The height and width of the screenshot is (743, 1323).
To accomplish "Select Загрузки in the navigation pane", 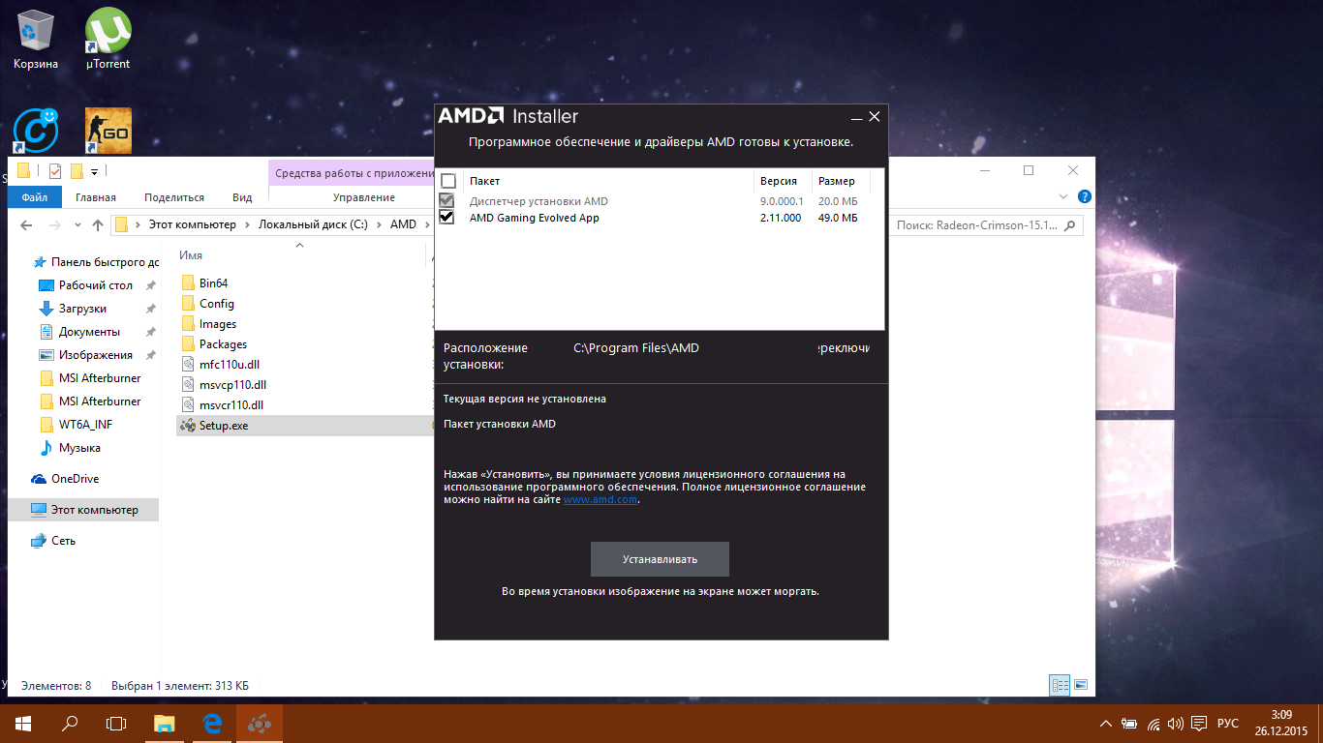I will tap(82, 309).
